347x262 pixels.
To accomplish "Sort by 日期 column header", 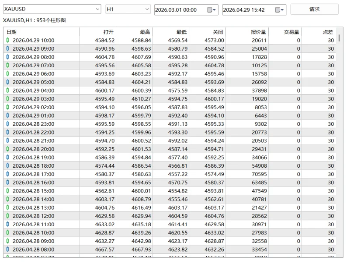I will coord(42,32).
